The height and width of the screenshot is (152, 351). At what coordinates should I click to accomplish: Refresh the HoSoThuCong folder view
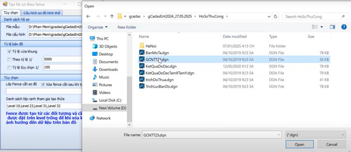point(276,16)
